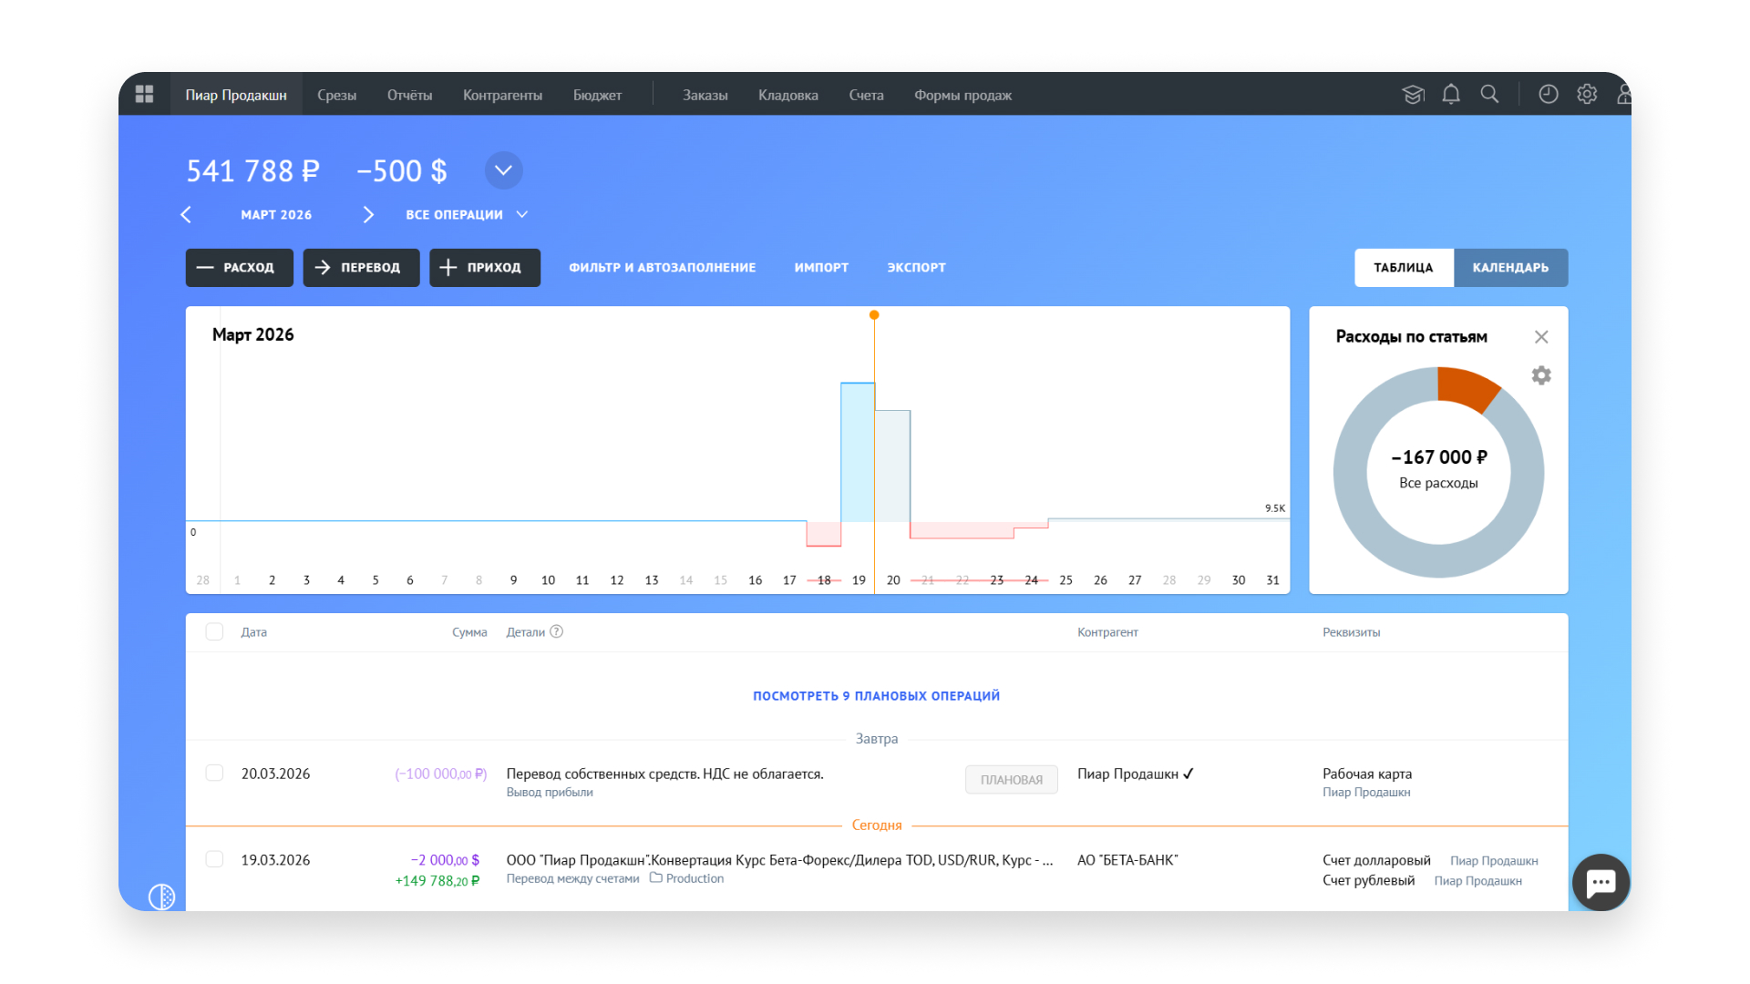Open the chat support bubble
The width and height of the screenshot is (1750, 984).
1601,882
